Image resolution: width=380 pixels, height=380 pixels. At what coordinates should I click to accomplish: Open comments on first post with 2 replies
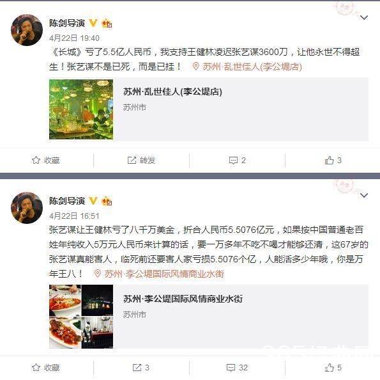click(237, 161)
